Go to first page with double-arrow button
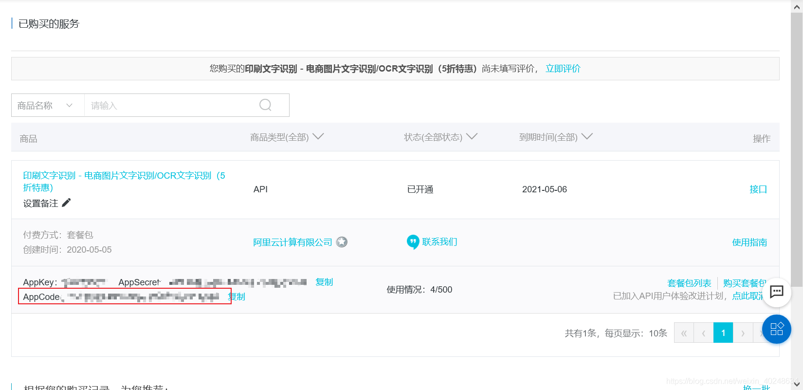Image resolution: width=803 pixels, height=390 pixels. click(684, 333)
